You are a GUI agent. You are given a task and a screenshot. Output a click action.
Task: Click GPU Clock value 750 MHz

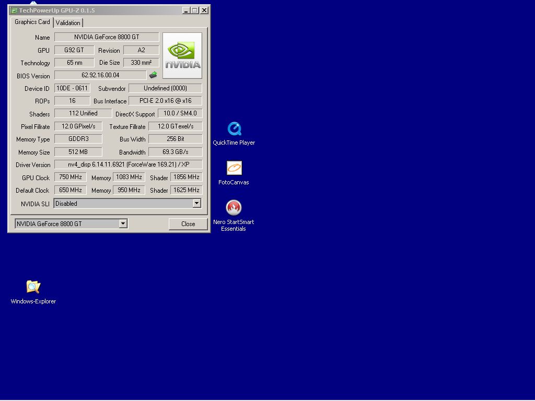point(71,177)
